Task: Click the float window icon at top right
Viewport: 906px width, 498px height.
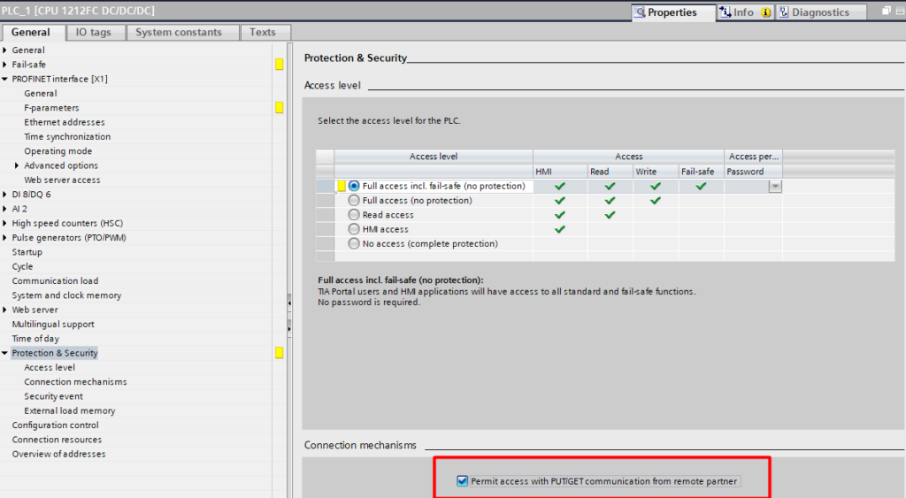Action: [x=887, y=11]
